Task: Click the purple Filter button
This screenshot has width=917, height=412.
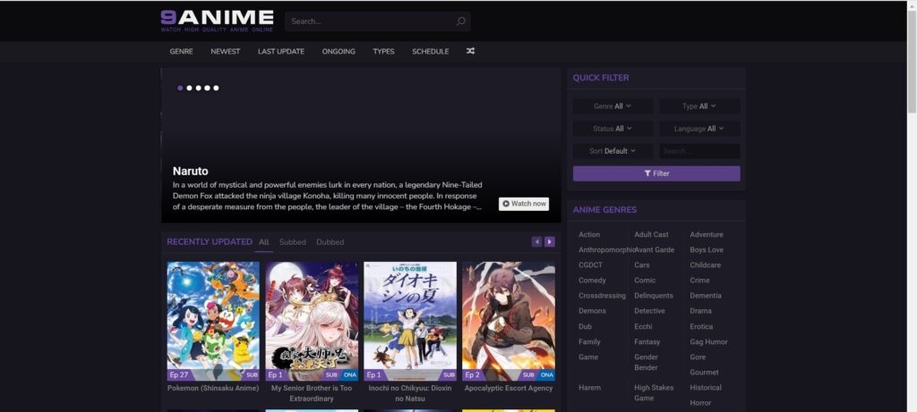Action: click(656, 173)
